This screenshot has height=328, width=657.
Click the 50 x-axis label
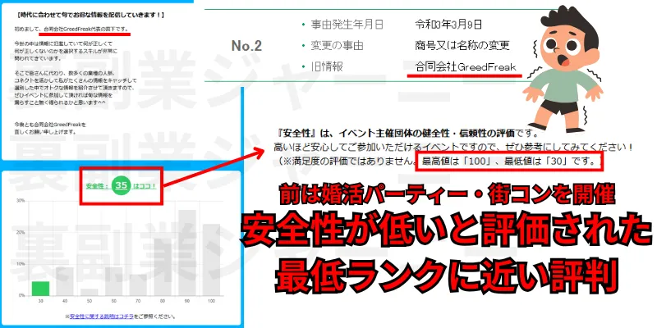90,301
